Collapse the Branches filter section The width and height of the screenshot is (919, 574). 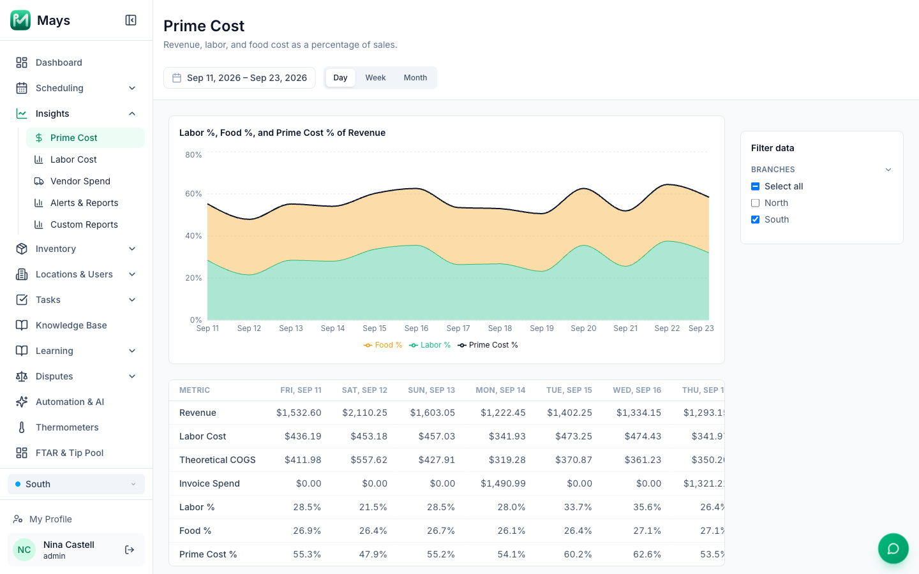click(888, 170)
